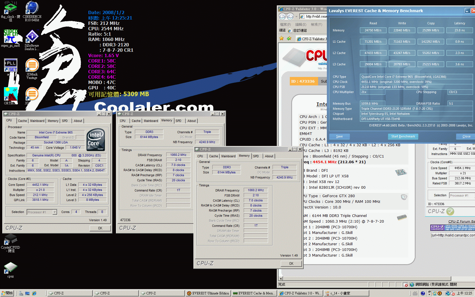Switch to Mainboard tab in CPU-Z Processor window

[37, 121]
